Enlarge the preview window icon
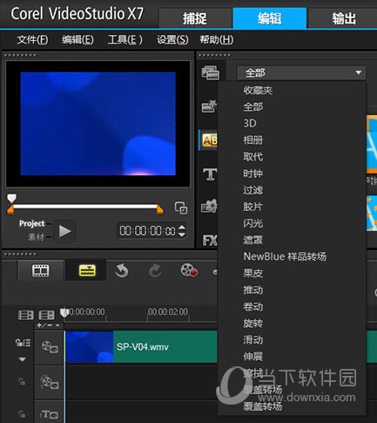Viewport: 377px width, 423px height. coord(181,208)
